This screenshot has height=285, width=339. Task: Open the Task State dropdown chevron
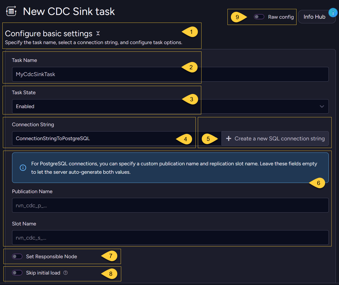322,106
